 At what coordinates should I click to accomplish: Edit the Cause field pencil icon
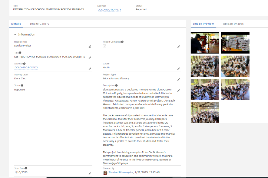[x=178, y=69]
